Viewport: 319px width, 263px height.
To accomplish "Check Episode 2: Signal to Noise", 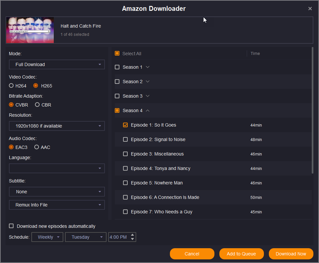I will coord(125,139).
